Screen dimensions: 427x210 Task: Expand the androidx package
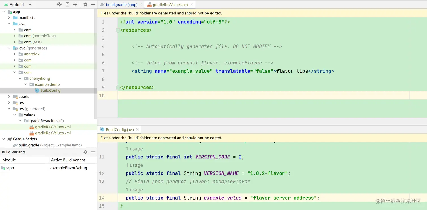[x=14, y=54]
